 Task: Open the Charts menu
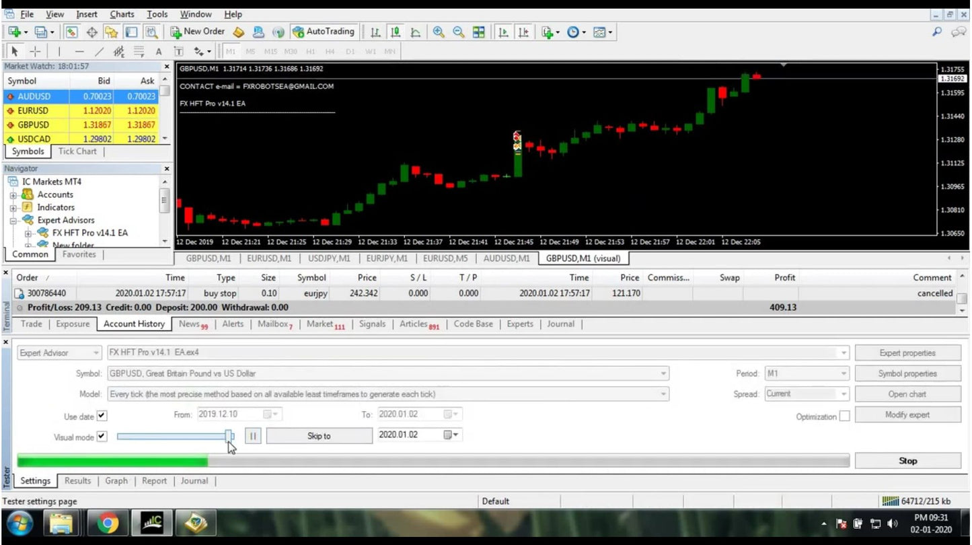[122, 13]
